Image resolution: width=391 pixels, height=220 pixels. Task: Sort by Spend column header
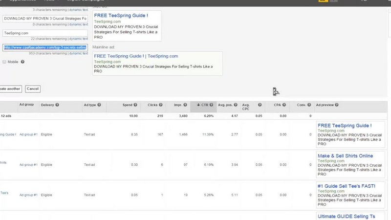pyautogui.click(x=128, y=105)
